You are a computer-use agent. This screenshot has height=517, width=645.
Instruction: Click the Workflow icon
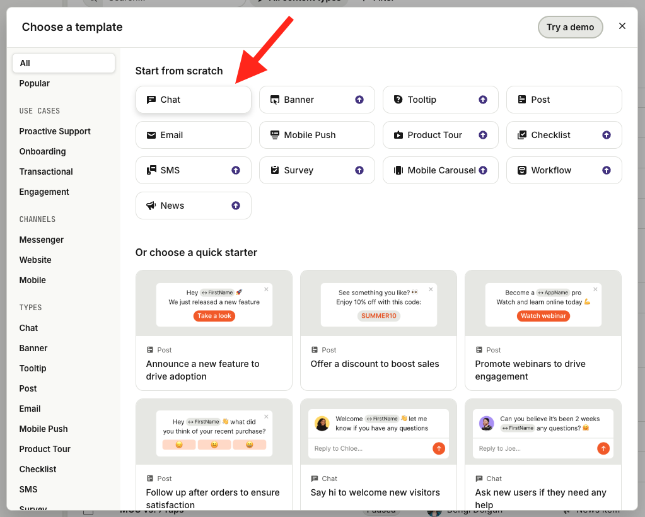tap(522, 170)
